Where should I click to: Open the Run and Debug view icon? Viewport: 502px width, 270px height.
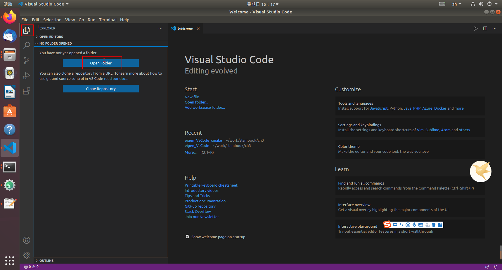(x=27, y=76)
